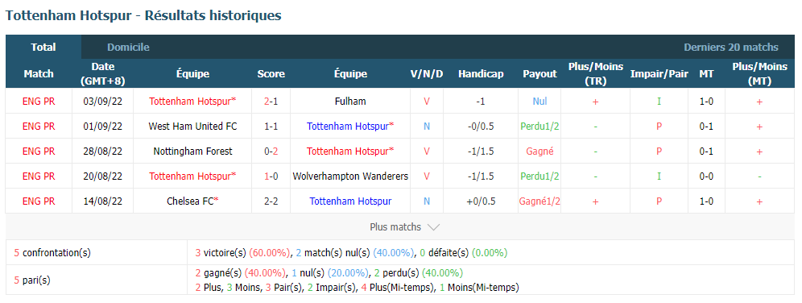Screen dimensions: 802x303
Task: Select the Total tab
Action: click(43, 47)
